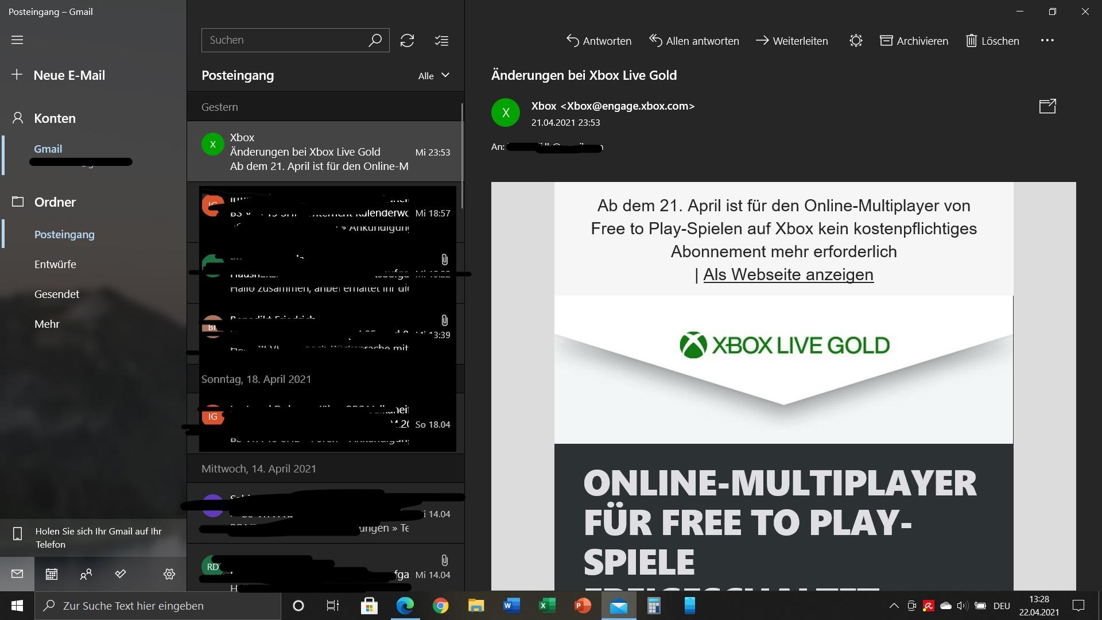Open the Entwürfe folder
The width and height of the screenshot is (1102, 620).
(x=55, y=264)
